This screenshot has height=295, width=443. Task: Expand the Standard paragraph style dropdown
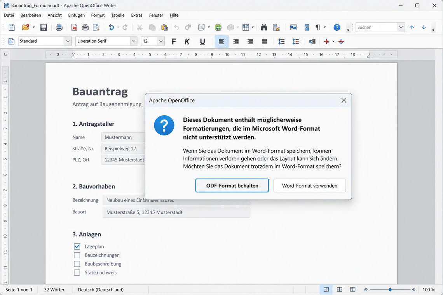(68, 41)
